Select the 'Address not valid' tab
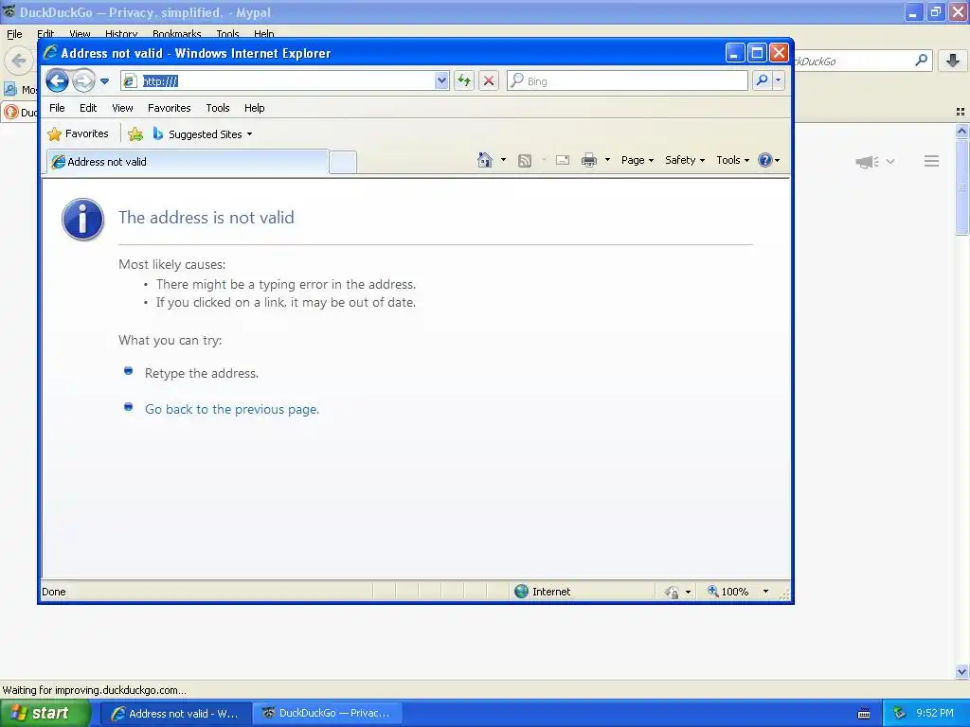This screenshot has height=727, width=970. [x=188, y=162]
